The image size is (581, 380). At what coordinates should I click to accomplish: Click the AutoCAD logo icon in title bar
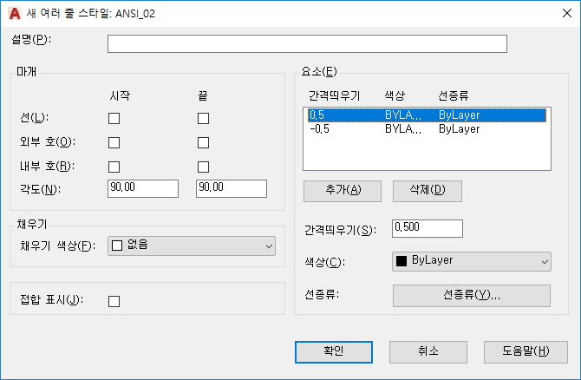coord(15,13)
